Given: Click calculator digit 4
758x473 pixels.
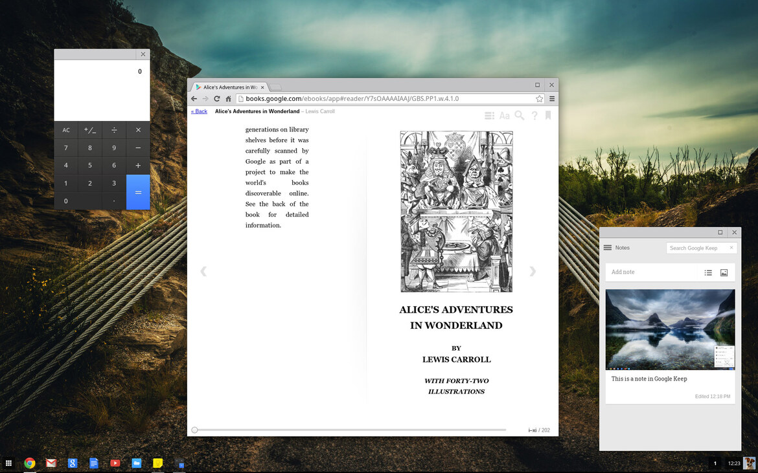Looking at the screenshot, I should coord(65,166).
